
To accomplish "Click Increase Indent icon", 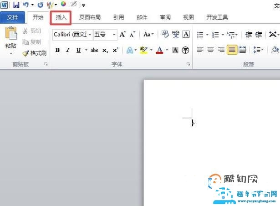I will click(x=259, y=35).
